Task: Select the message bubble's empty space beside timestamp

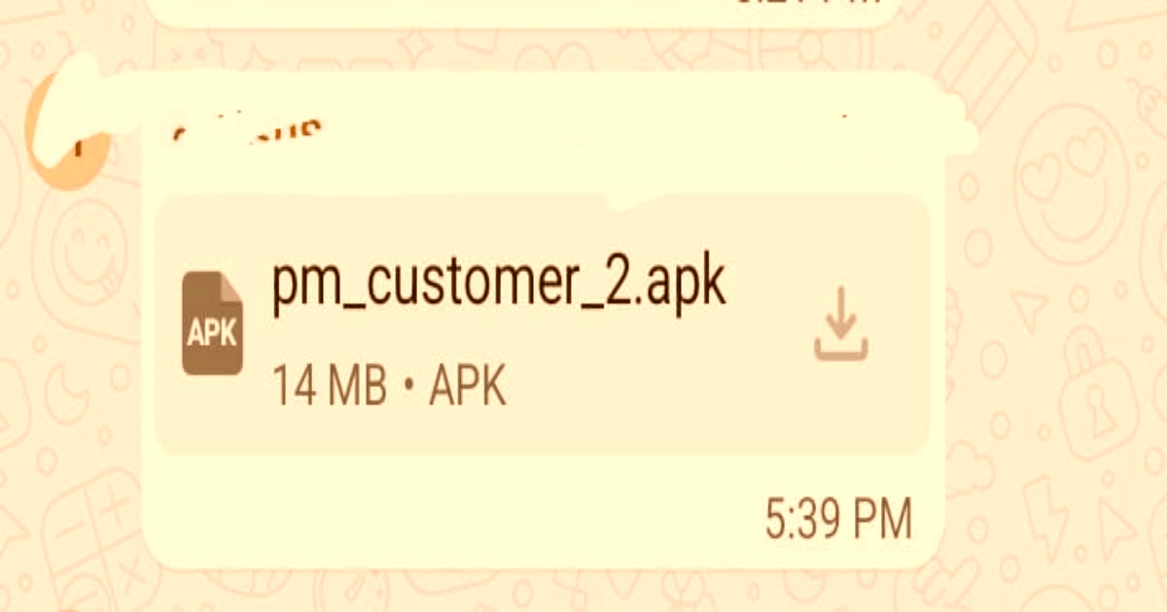Action: 447,520
